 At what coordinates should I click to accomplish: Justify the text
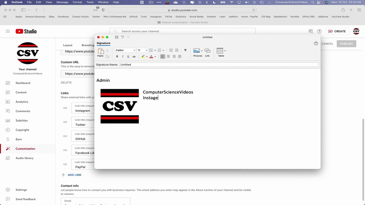point(180,56)
